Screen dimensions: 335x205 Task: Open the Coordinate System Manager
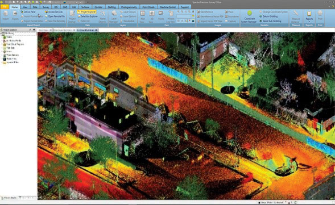(x=249, y=16)
